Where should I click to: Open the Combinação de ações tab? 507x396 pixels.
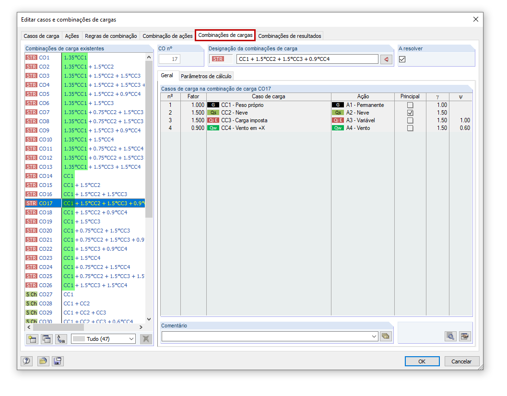167,36
